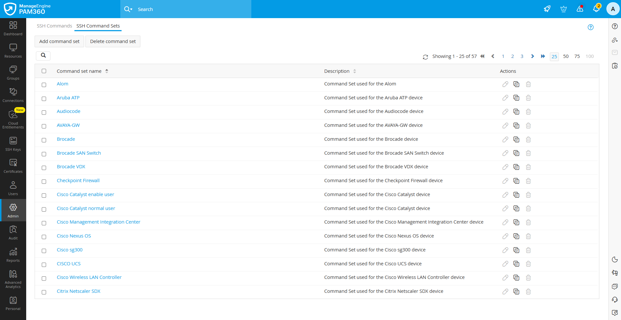Viewport: 621px width, 320px height.
Task: Open the Checkpoint Firewall command set
Action: click(x=78, y=180)
